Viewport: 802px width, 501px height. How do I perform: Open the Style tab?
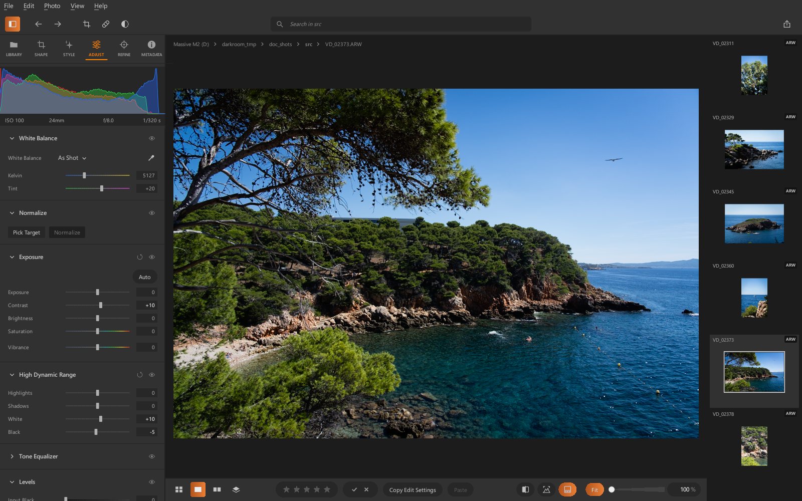(69, 48)
